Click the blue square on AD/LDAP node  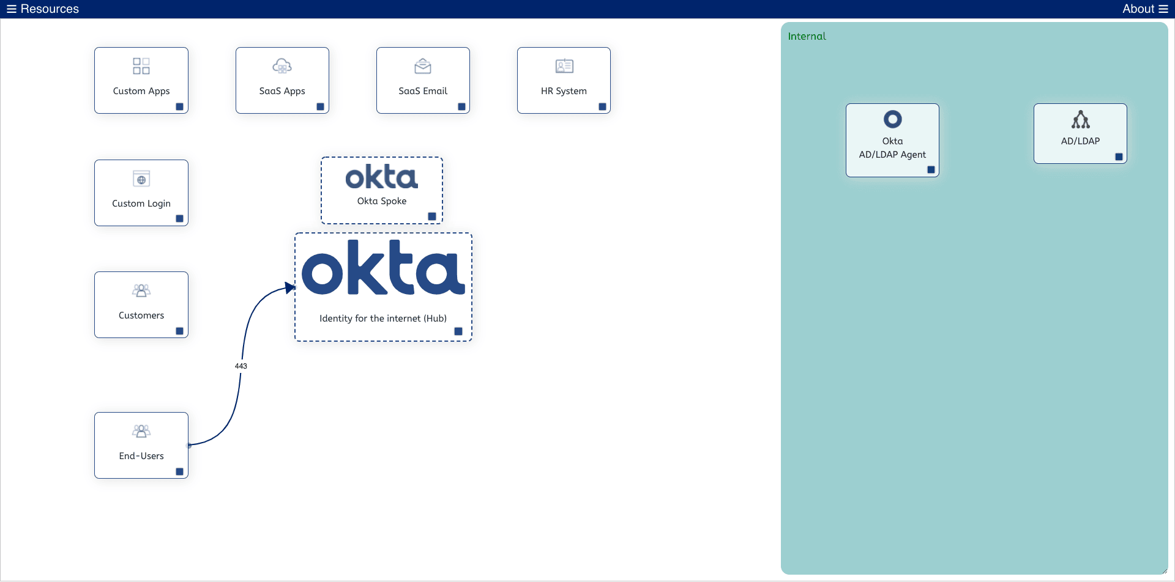[1119, 157]
